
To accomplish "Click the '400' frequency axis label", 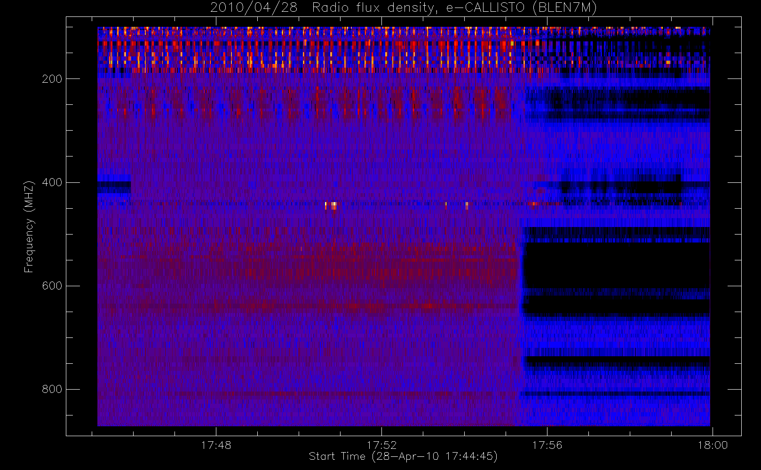I will click(52, 182).
